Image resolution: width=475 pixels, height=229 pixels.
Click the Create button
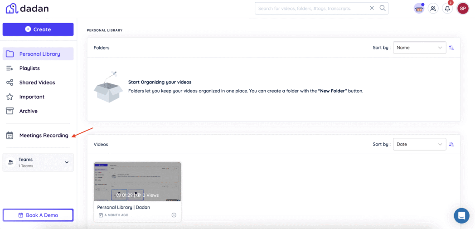pos(38,29)
